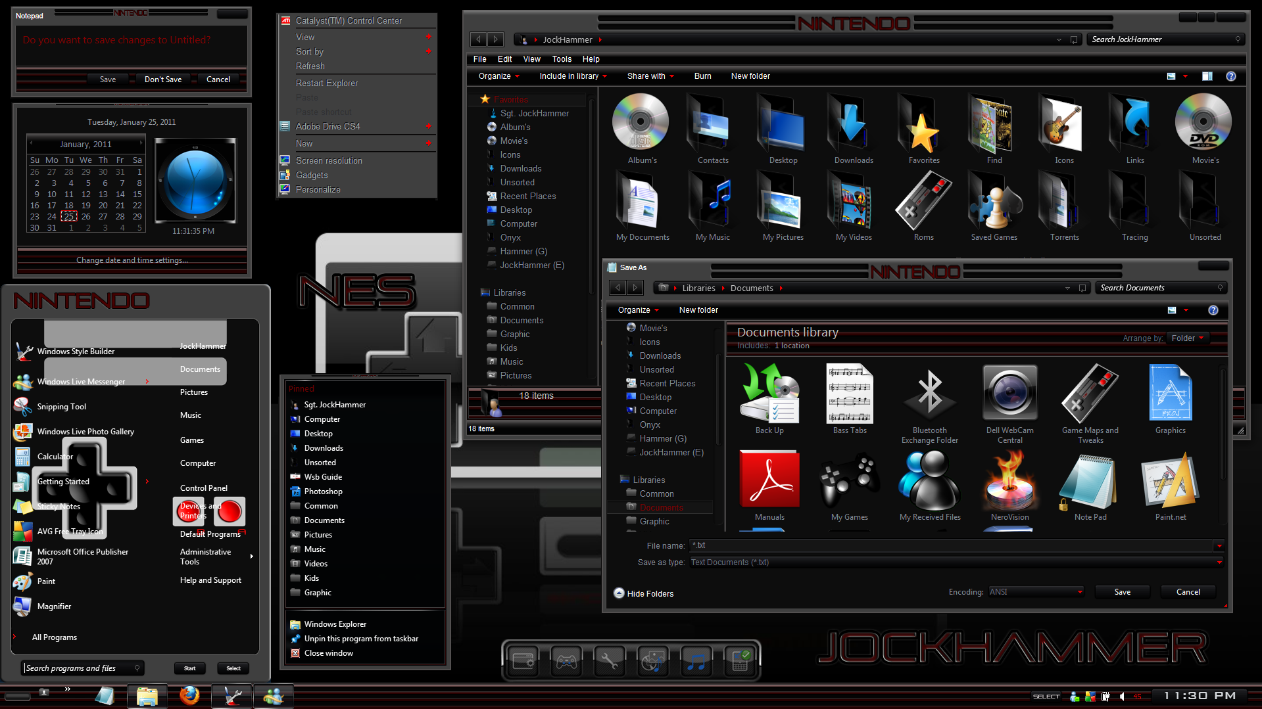Expand the New submenu in context menu

point(358,143)
